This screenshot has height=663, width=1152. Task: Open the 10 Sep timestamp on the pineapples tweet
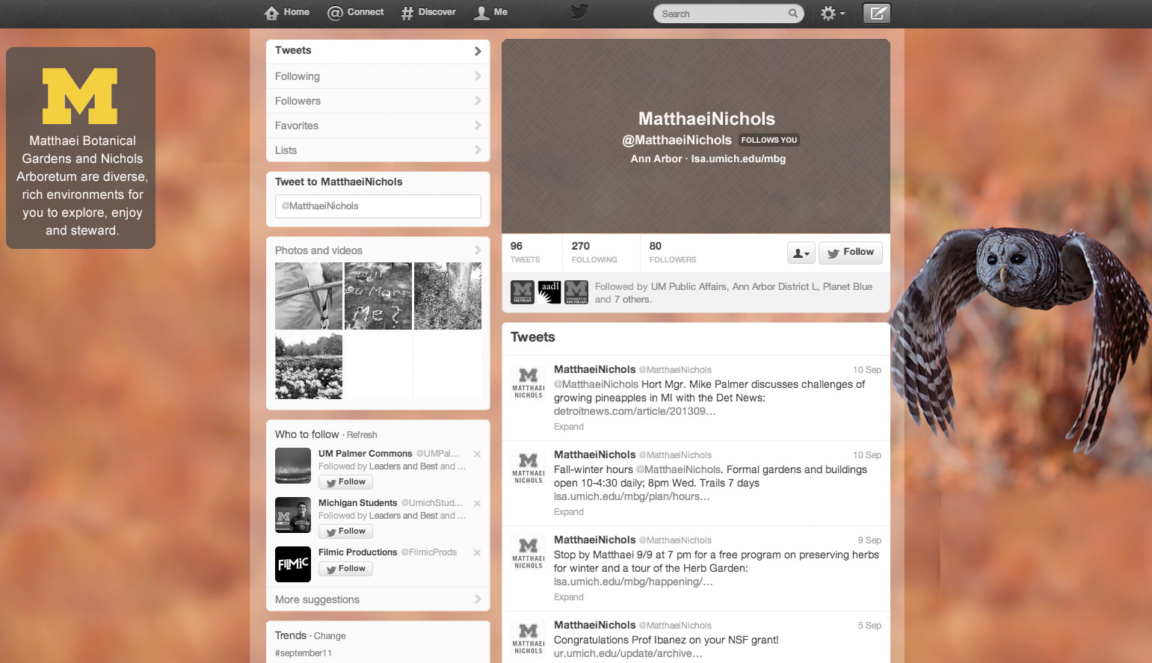(x=867, y=370)
